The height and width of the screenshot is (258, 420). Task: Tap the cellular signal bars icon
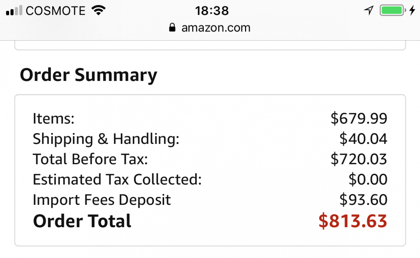pyautogui.click(x=14, y=11)
